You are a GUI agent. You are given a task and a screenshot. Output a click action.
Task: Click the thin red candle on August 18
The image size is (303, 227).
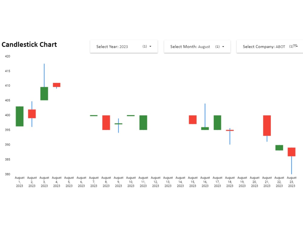coord(230,130)
